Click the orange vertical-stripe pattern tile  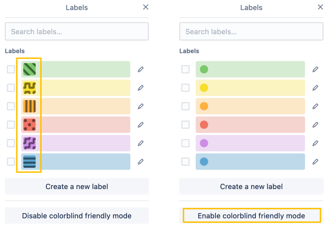click(x=29, y=106)
